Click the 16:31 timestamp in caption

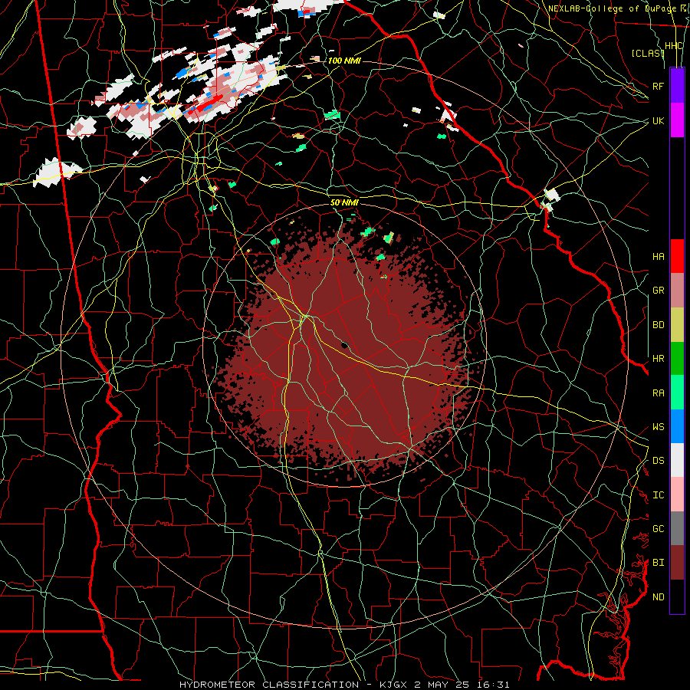click(495, 685)
